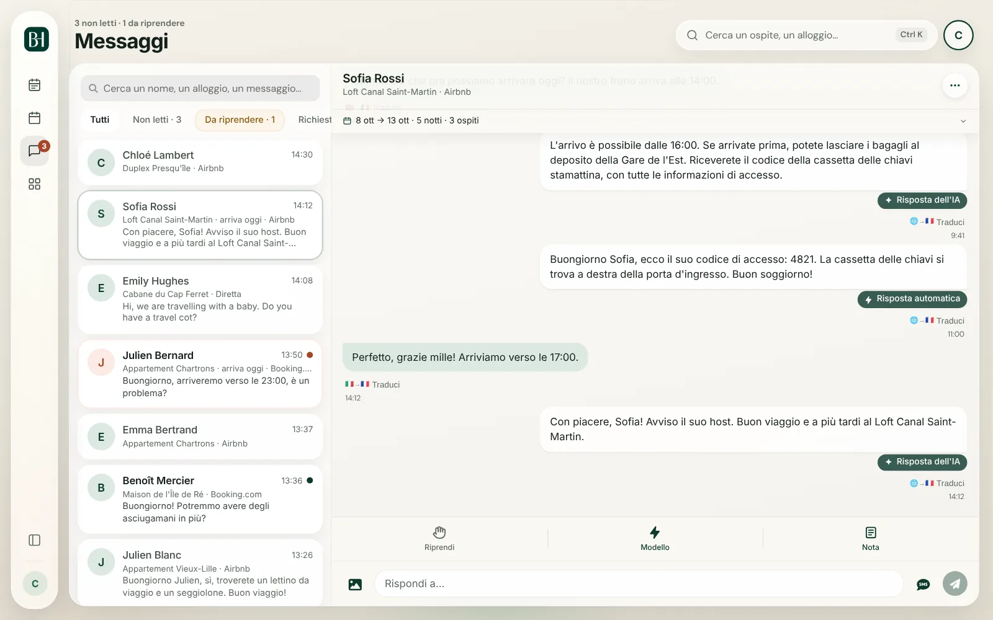Click the Sofia Rossi header name
The width and height of the screenshot is (993, 620).
pyautogui.click(x=374, y=79)
